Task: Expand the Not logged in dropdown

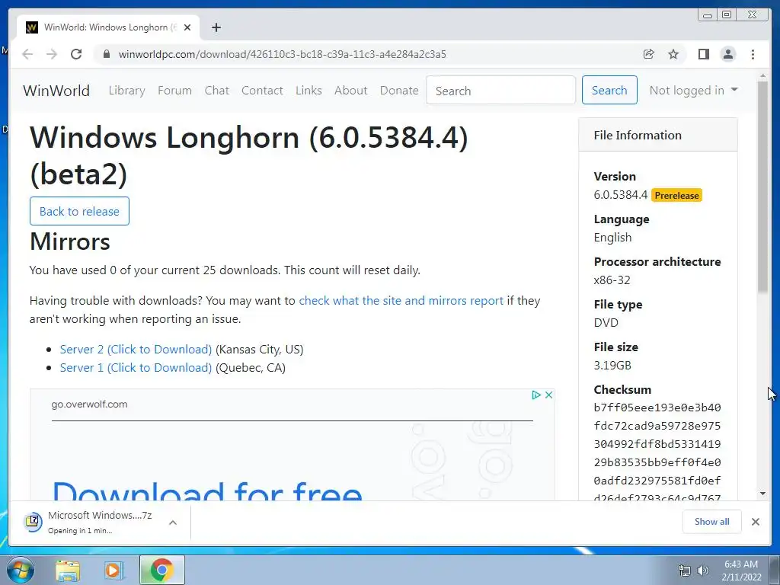Action: [x=693, y=90]
